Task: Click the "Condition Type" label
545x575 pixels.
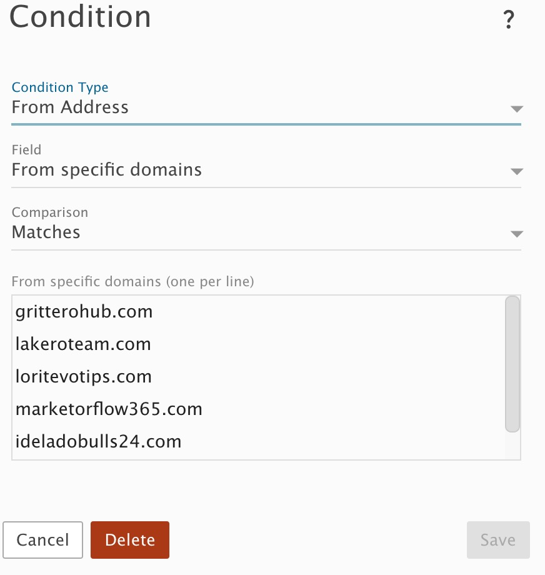Action: pos(60,87)
